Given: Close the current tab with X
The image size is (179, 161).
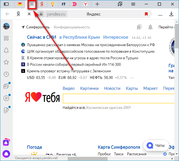Looking at the screenshot, I should [x=32, y=4].
